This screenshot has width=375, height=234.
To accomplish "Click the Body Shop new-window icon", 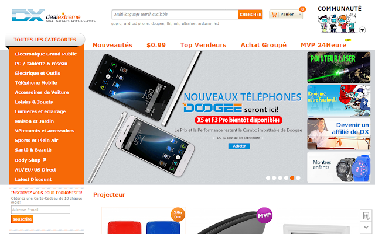I will pos(45,160).
